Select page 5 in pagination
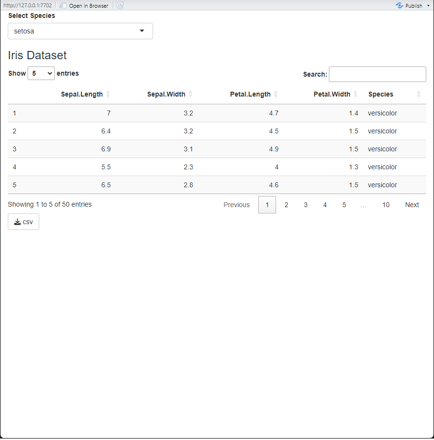Screen dimensions: 434x440 (344, 205)
